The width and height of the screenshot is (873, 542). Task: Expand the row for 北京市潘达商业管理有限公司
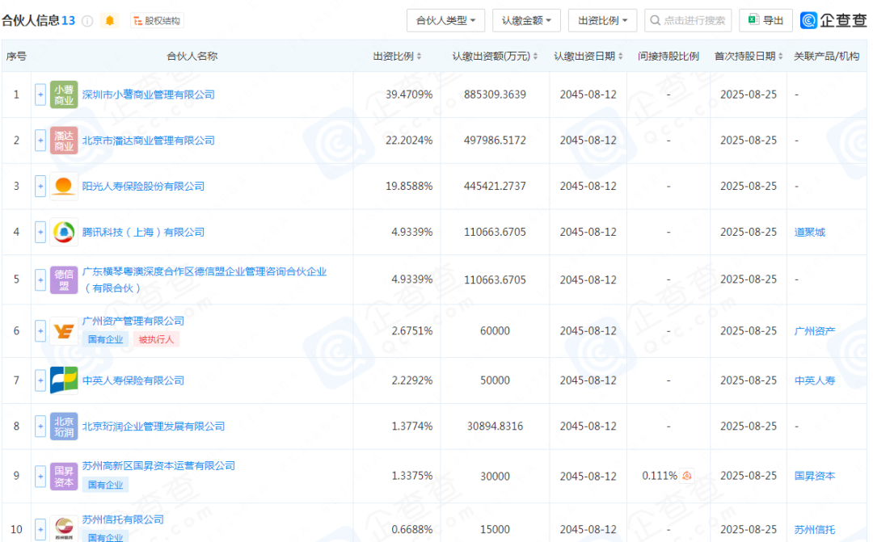(40, 141)
